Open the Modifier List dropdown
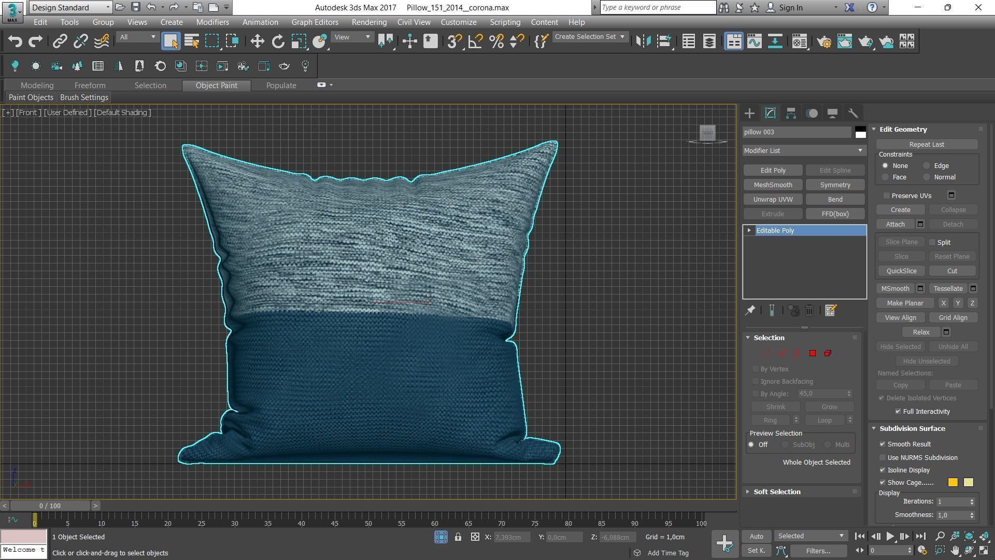 pyautogui.click(x=804, y=151)
